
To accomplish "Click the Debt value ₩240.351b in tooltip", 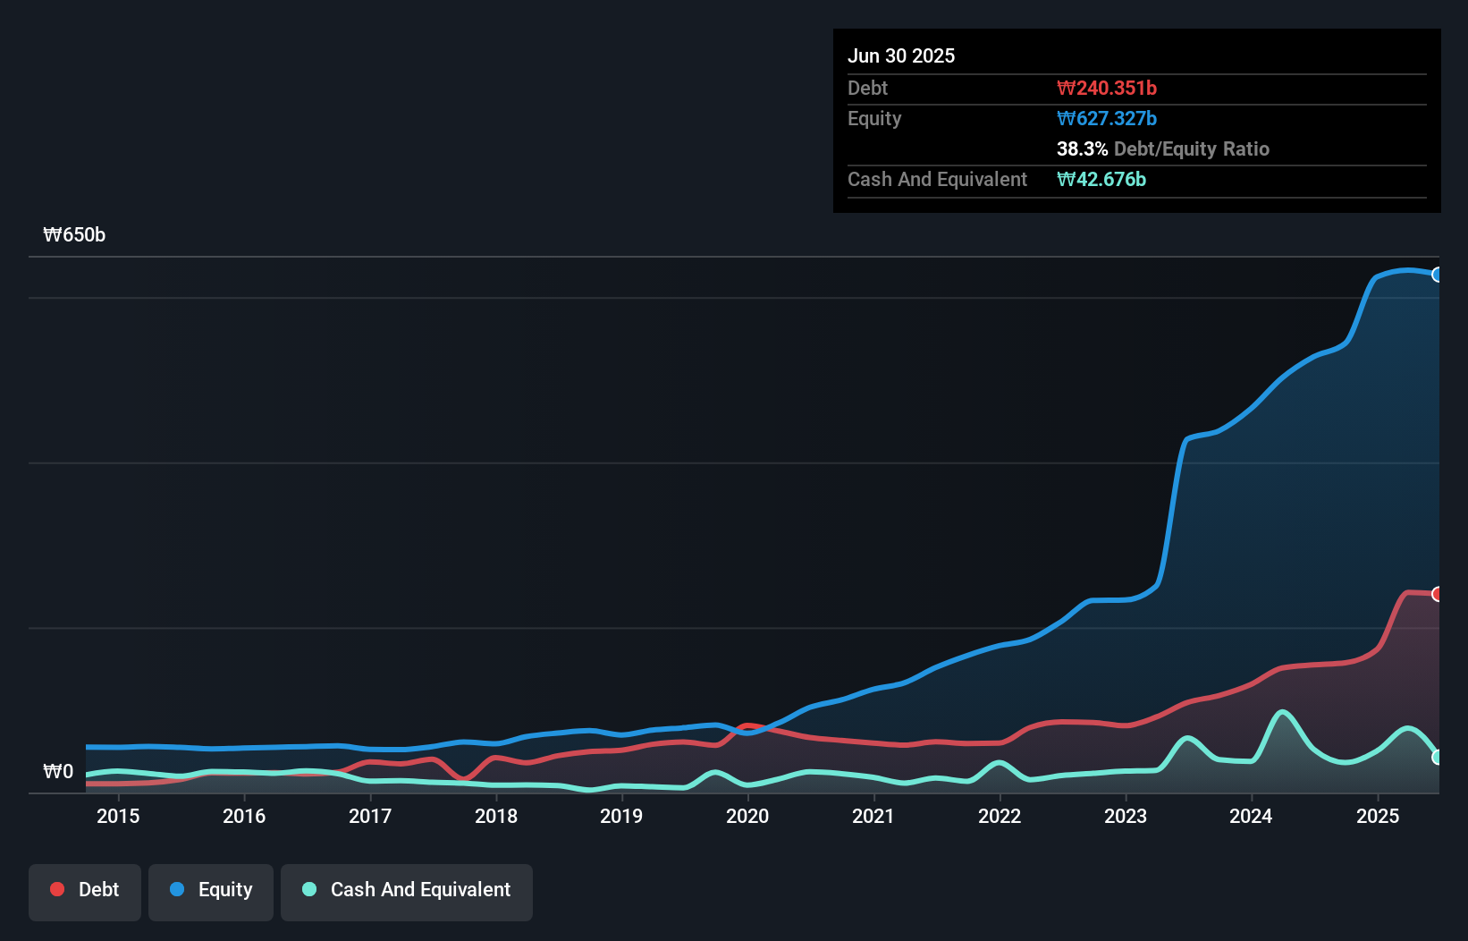I will (1106, 89).
